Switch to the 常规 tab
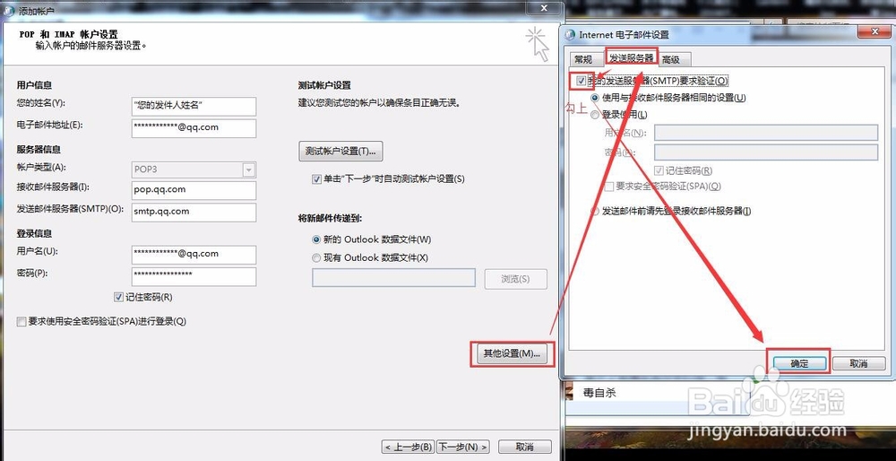 (x=584, y=59)
